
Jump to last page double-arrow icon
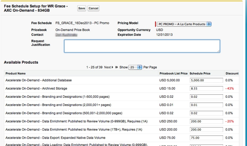pyautogui.click(x=116, y=67)
